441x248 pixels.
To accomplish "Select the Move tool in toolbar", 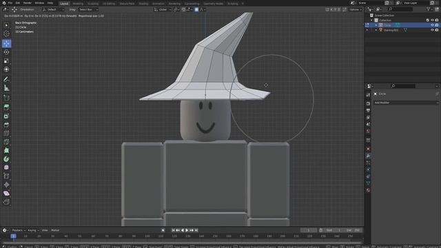I will point(6,43).
